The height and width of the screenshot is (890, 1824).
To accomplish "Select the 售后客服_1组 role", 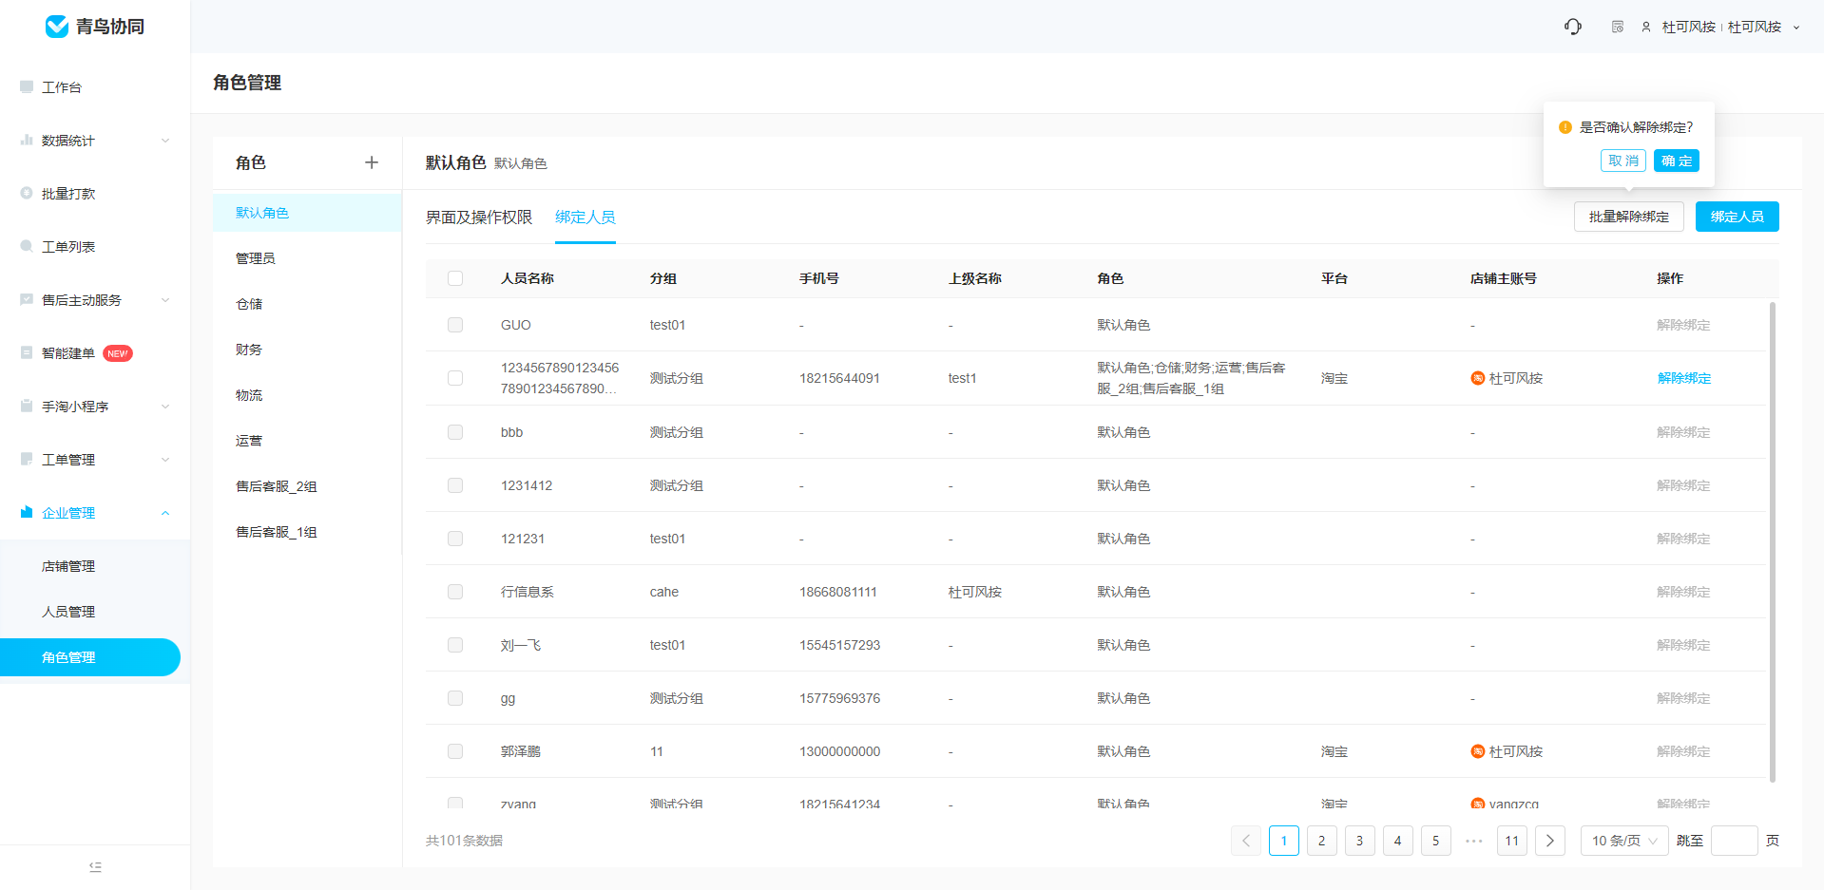I will coord(307,532).
